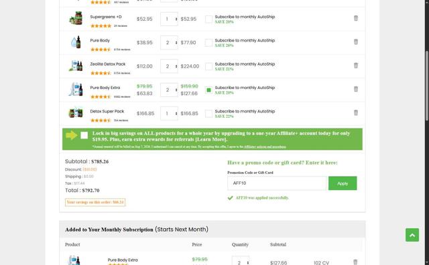Open Zeolite Detox Pack product link

pos(108,64)
